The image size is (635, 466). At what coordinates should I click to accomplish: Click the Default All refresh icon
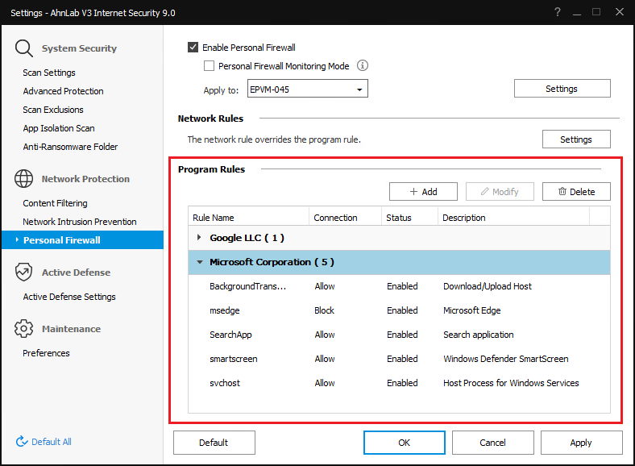click(x=22, y=441)
